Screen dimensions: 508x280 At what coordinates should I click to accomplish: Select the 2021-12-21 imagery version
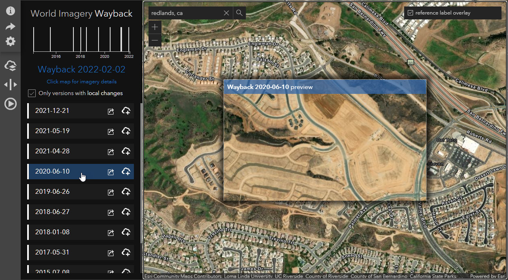point(80,111)
